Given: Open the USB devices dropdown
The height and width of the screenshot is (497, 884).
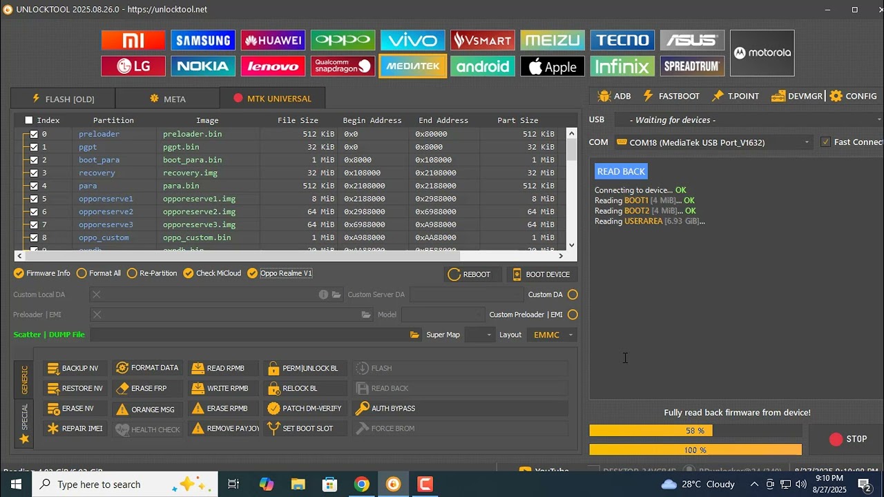Looking at the screenshot, I should [748, 120].
